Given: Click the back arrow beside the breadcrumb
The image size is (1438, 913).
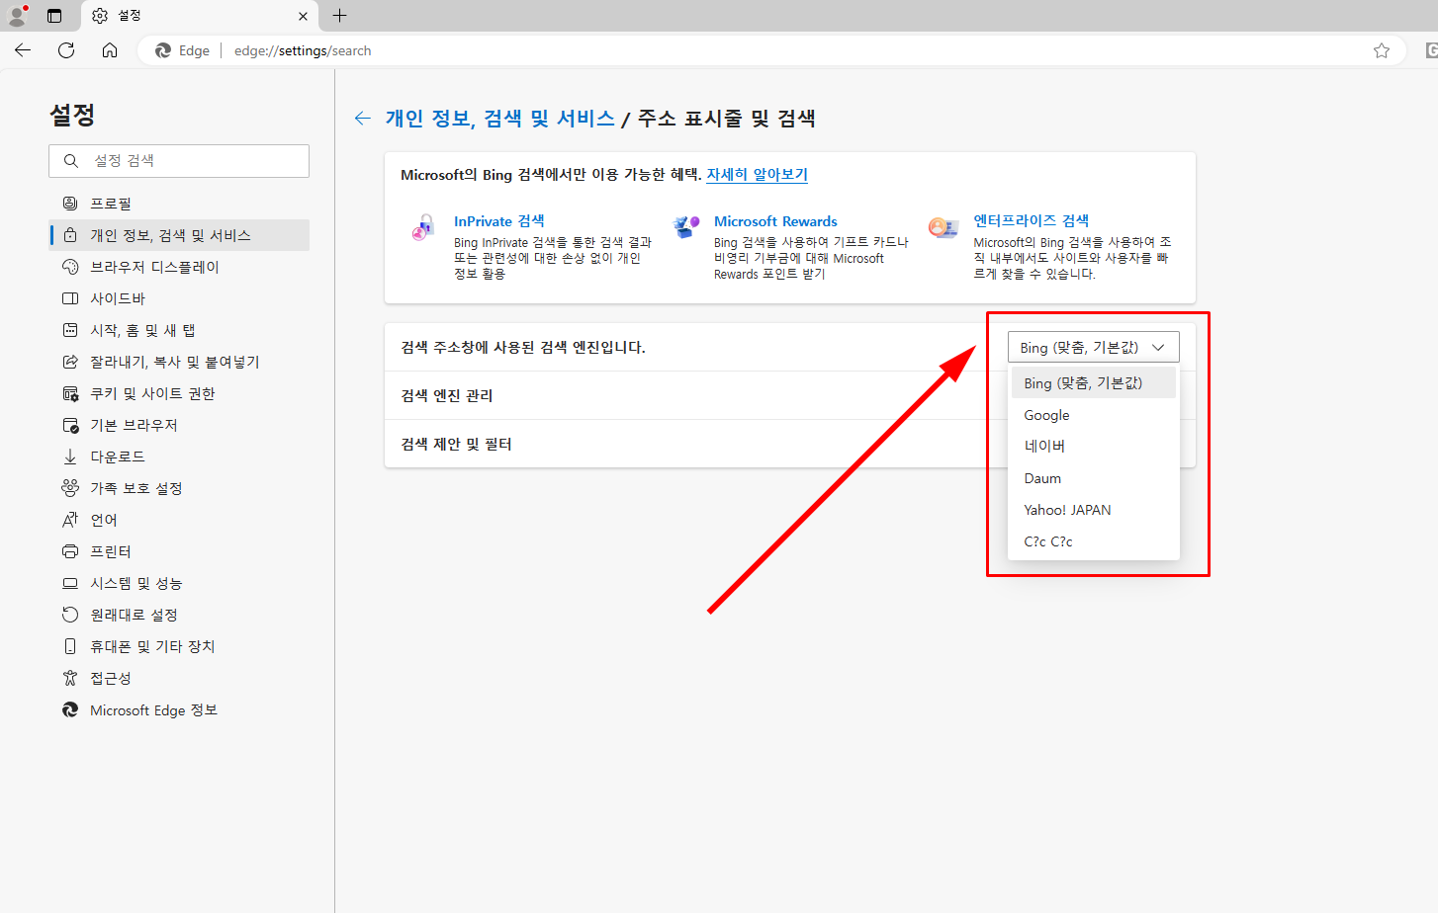Looking at the screenshot, I should coord(363,119).
